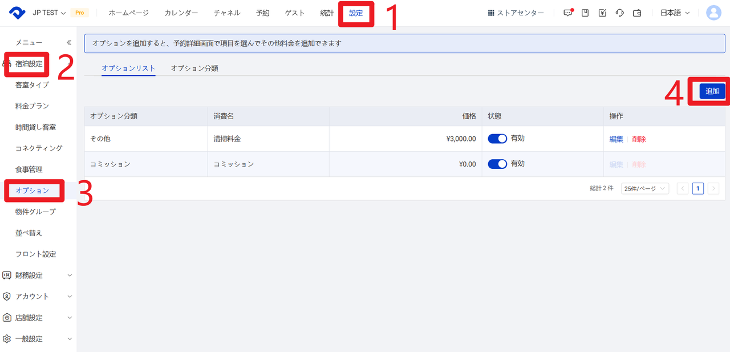Toggle off the 清掃料金 status switch
Image resolution: width=730 pixels, height=352 pixels.
[497, 139]
